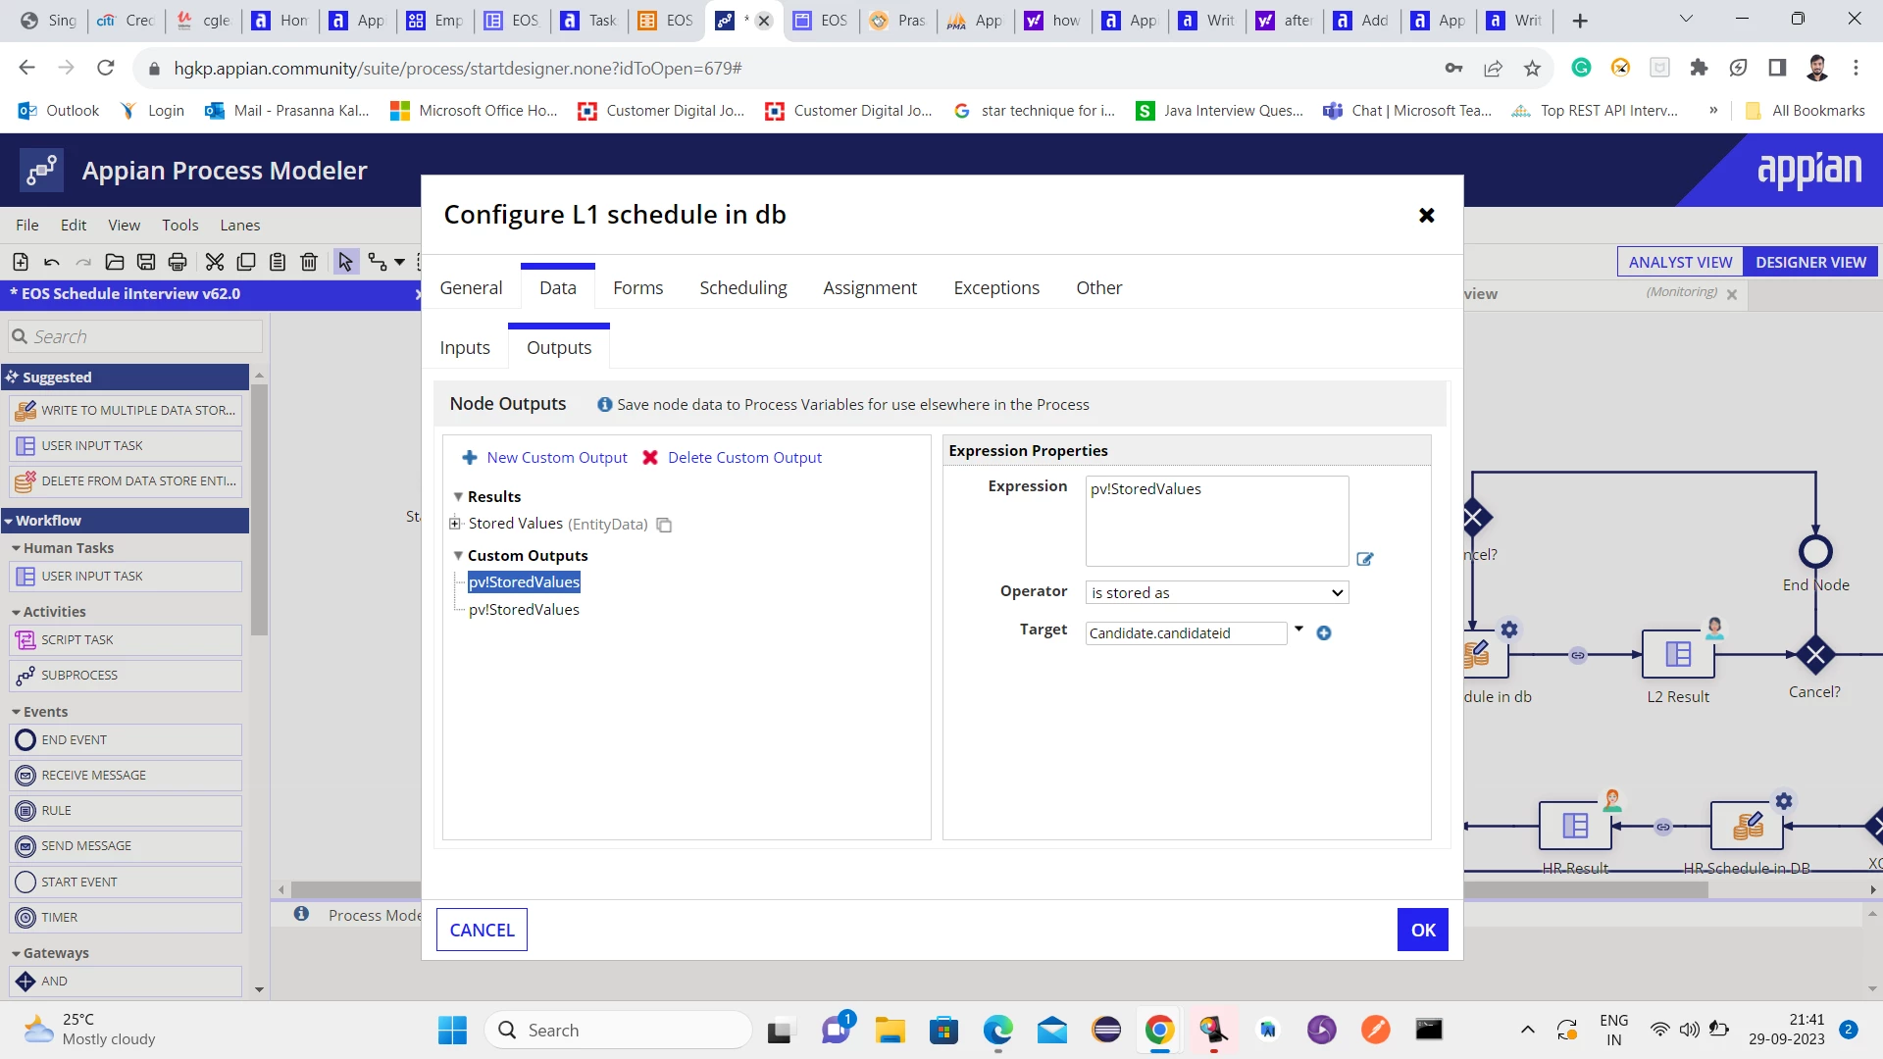The width and height of the screenshot is (1883, 1059).
Task: Open the Exceptions tab
Action: click(x=996, y=287)
